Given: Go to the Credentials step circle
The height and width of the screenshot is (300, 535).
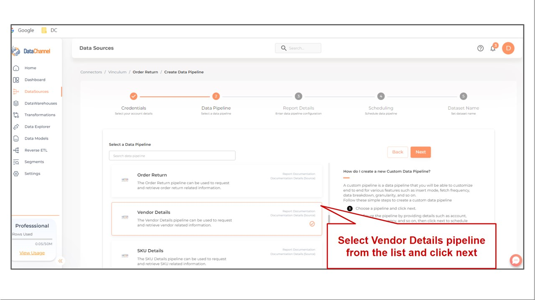Looking at the screenshot, I should click(133, 96).
